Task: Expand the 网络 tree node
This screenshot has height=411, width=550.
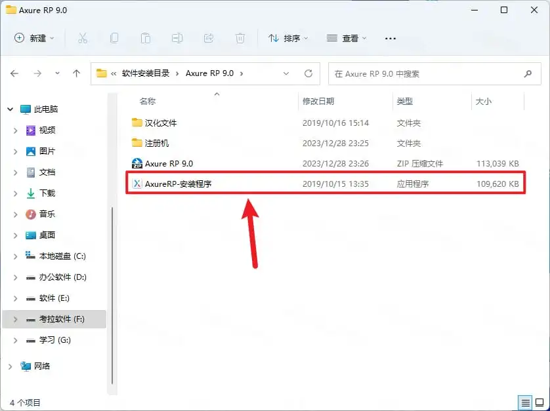Action: tap(10, 366)
